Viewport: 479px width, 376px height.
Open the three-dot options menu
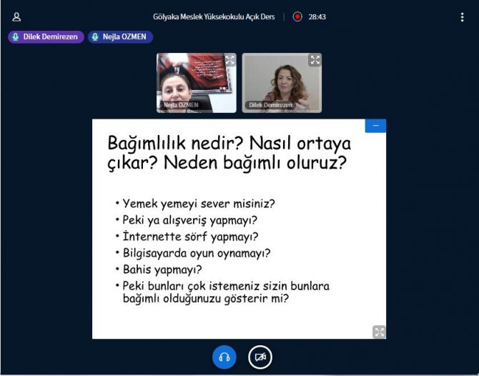pyautogui.click(x=462, y=17)
